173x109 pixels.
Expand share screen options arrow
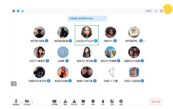60,102
